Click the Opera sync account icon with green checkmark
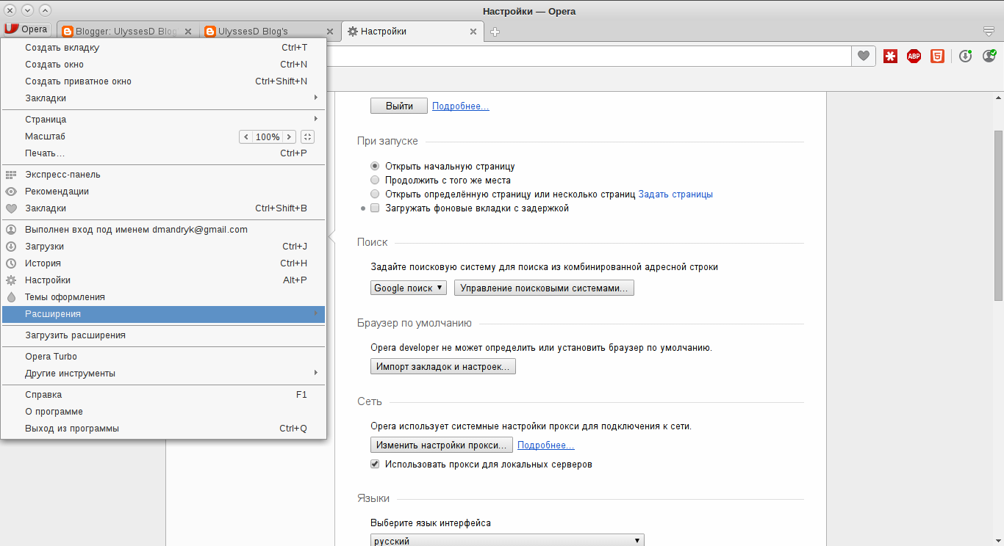The image size is (1004, 546). coord(989,56)
